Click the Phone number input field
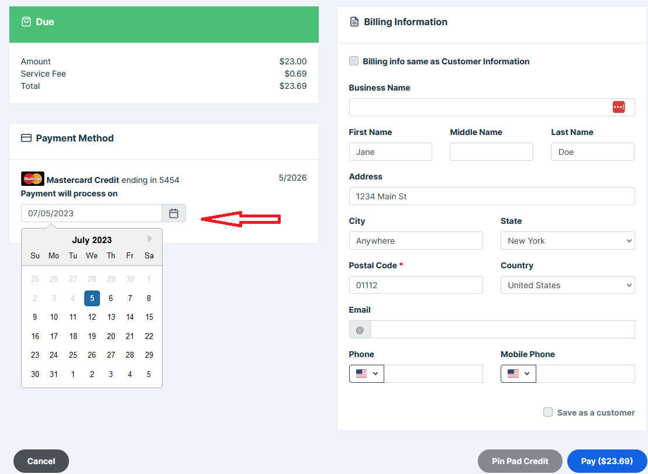This screenshot has height=474, width=648. [433, 373]
